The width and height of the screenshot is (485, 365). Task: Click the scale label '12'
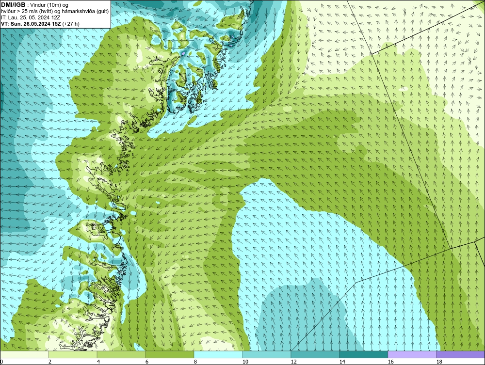(293, 362)
